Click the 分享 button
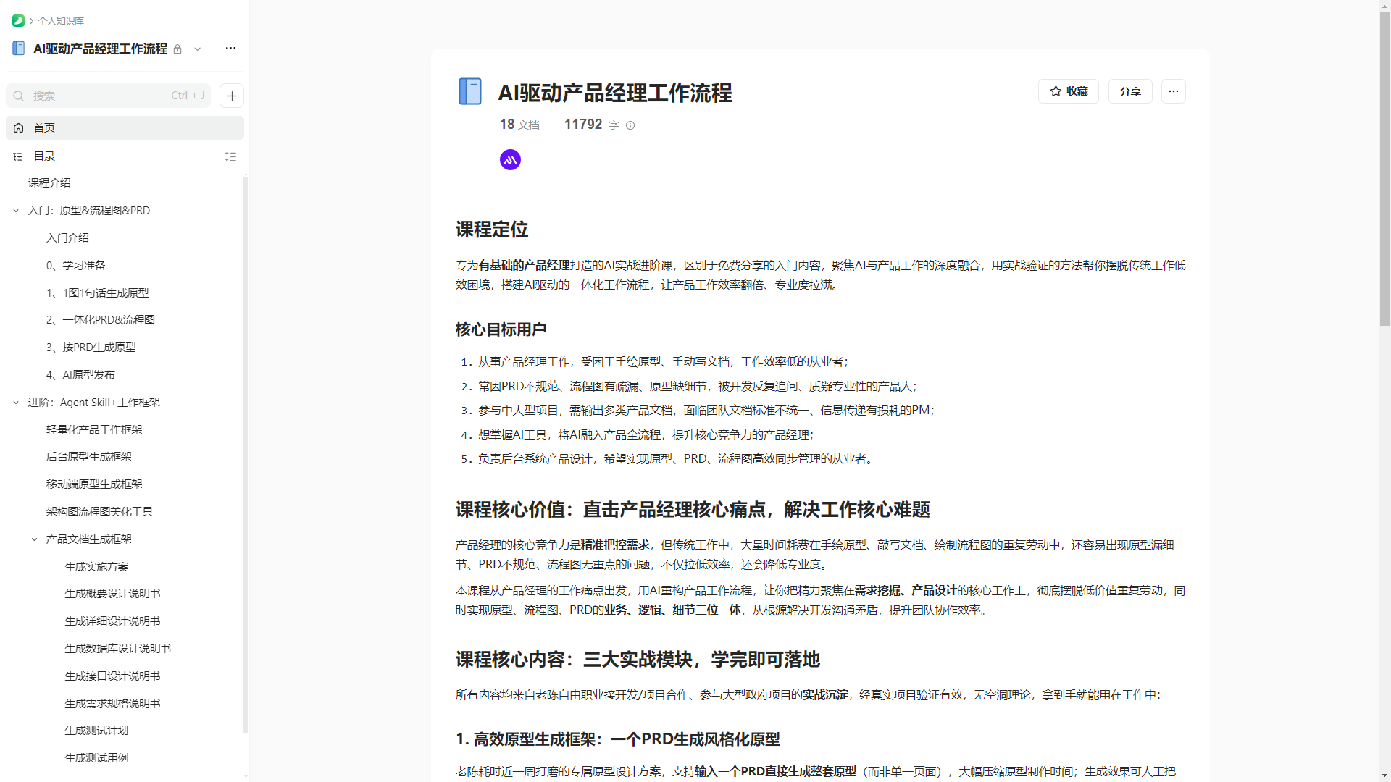This screenshot has width=1391, height=782. [x=1129, y=91]
